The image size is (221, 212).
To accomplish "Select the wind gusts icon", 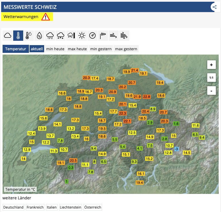I will click(124, 36).
